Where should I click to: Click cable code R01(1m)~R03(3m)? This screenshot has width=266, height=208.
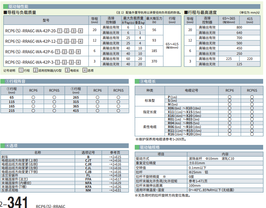point(183,120)
